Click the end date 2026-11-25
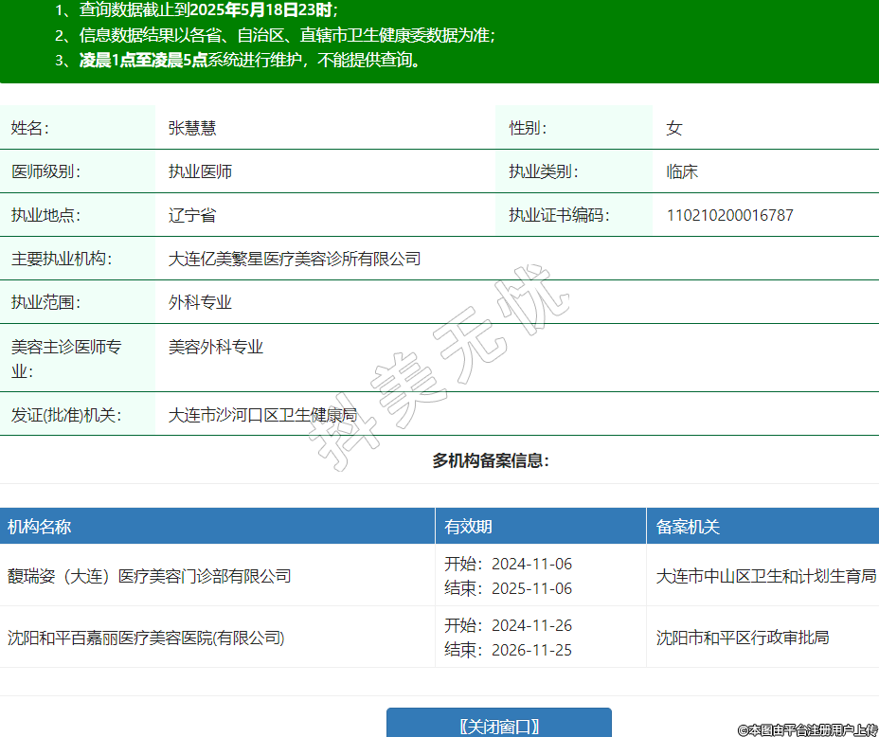 pyautogui.click(x=531, y=650)
